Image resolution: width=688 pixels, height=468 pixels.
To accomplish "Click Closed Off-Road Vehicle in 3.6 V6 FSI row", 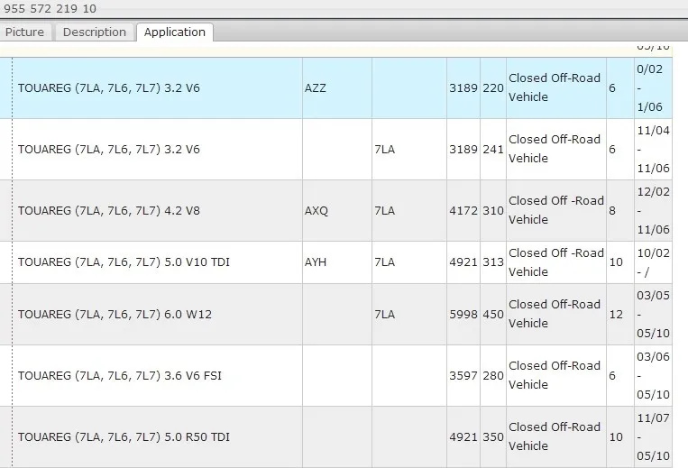I will pyautogui.click(x=555, y=375).
